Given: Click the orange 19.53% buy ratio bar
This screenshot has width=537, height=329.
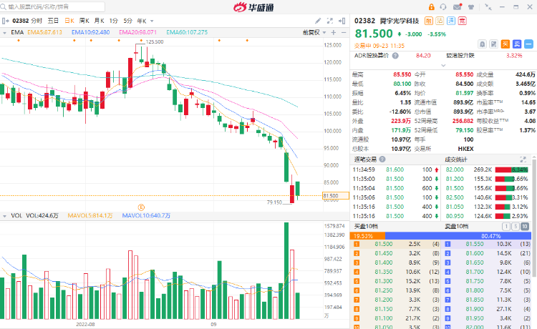Looking at the screenshot, I should [367, 236].
